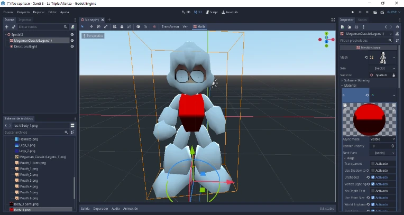Switch to Script workspace
This screenshot has height=215, width=404.
(212, 12)
